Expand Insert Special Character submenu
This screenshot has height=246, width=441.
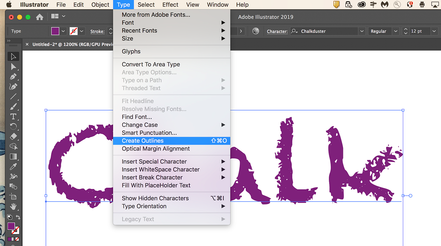click(x=172, y=162)
